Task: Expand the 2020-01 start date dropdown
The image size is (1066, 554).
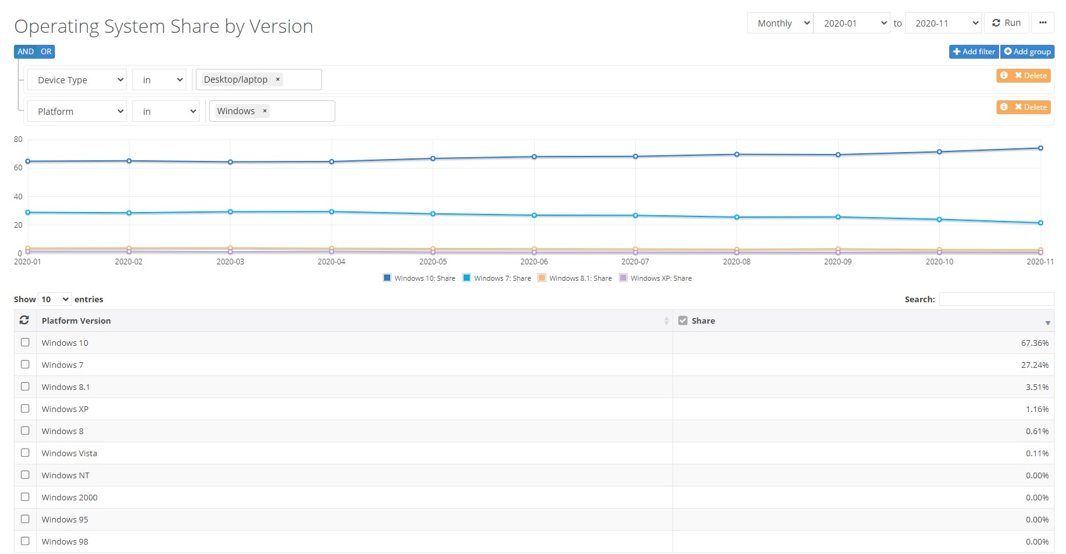Action: [x=851, y=23]
